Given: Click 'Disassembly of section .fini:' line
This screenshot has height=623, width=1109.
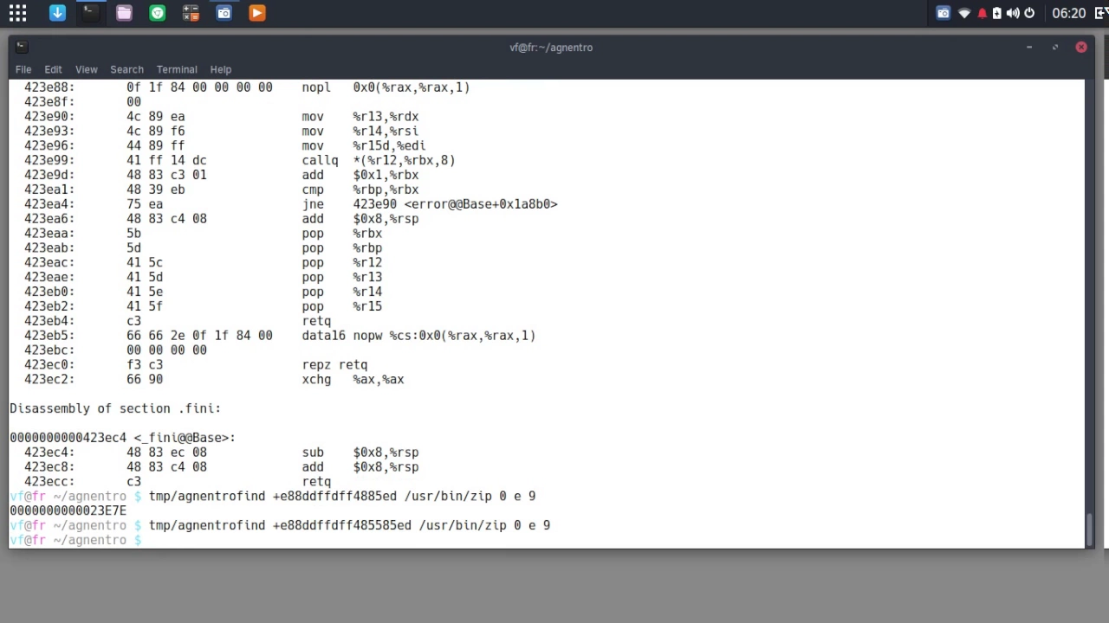Looking at the screenshot, I should [115, 408].
